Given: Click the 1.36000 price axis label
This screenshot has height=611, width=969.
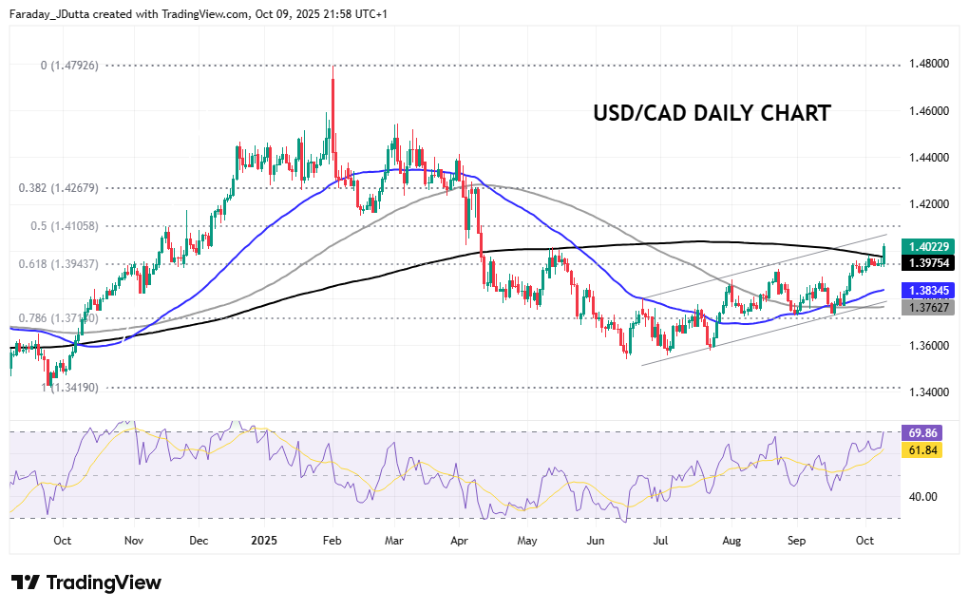Looking at the screenshot, I should point(926,346).
